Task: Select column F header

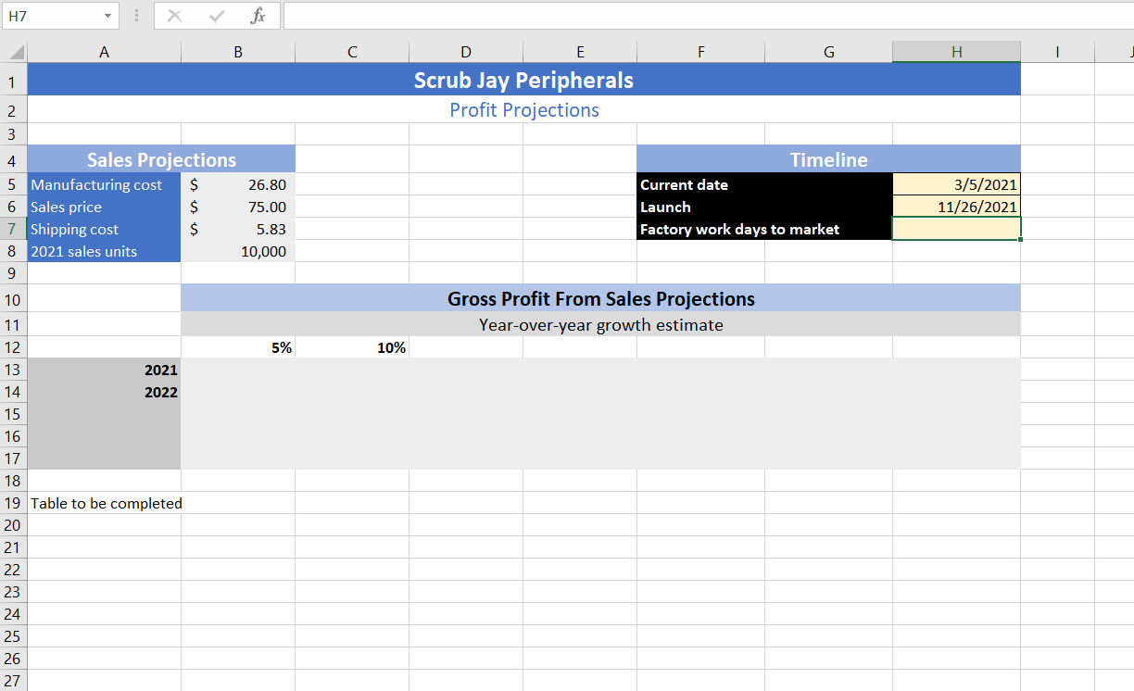Action: pos(701,53)
